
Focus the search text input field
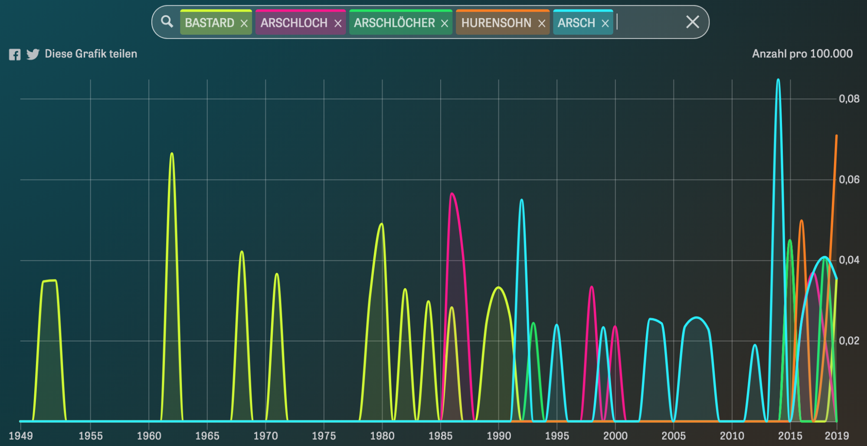(x=648, y=22)
